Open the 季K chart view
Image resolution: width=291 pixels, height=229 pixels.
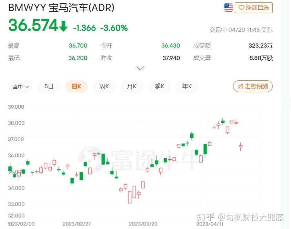159,87
